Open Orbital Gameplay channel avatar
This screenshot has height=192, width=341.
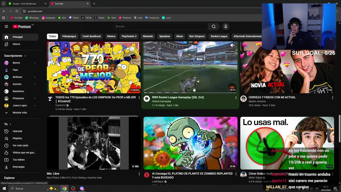tap(147, 99)
